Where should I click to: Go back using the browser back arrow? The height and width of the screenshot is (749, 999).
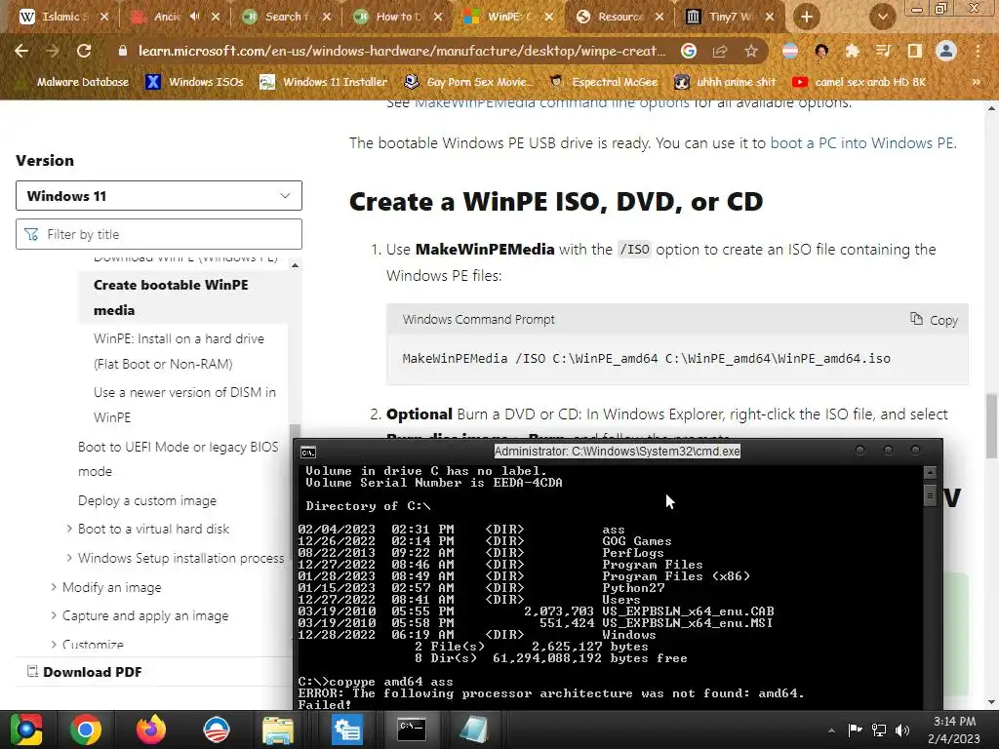pyautogui.click(x=21, y=51)
